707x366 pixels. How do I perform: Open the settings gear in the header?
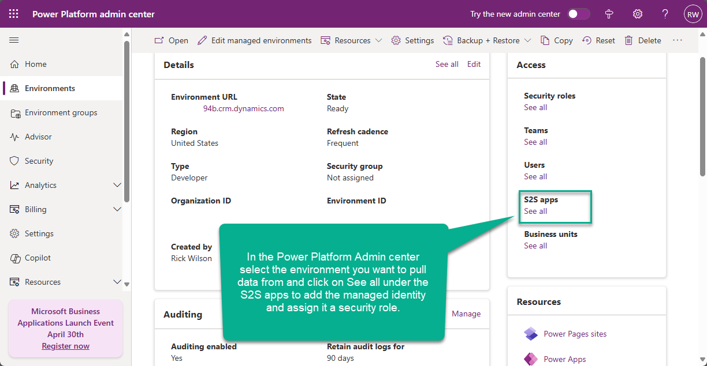tap(638, 14)
